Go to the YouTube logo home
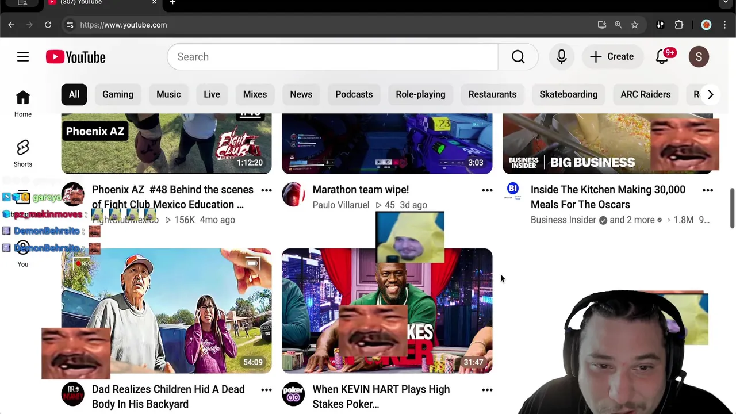The height and width of the screenshot is (414, 736). pyautogui.click(x=76, y=57)
